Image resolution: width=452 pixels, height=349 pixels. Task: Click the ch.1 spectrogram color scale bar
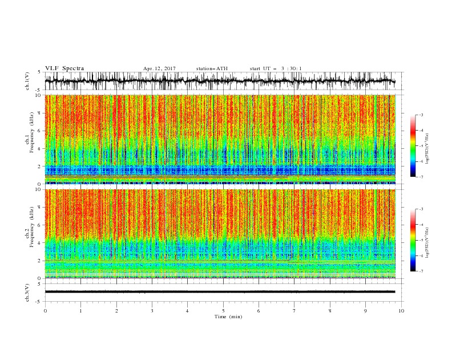point(413,146)
